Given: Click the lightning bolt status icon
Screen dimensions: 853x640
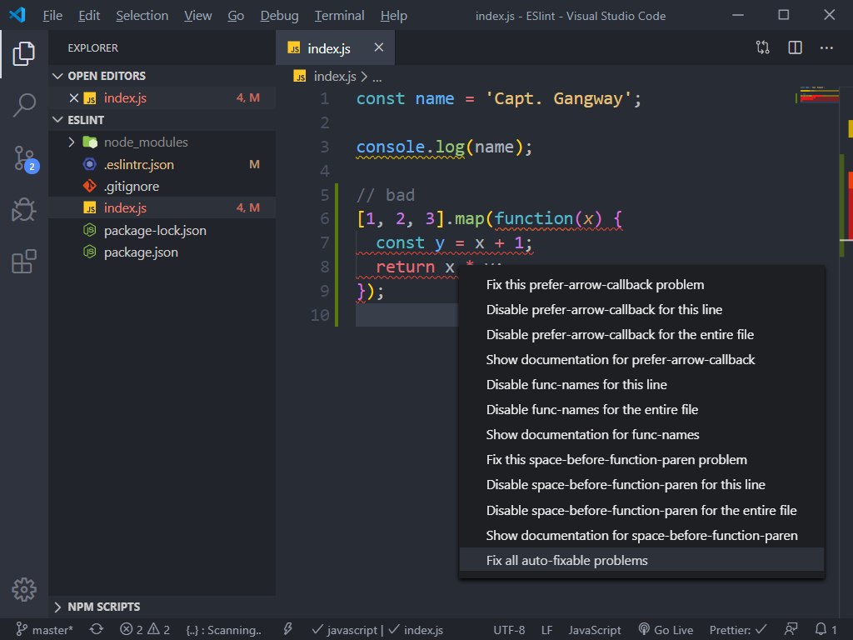Looking at the screenshot, I should click(x=287, y=630).
